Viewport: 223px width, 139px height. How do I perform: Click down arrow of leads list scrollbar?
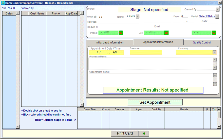82,105
